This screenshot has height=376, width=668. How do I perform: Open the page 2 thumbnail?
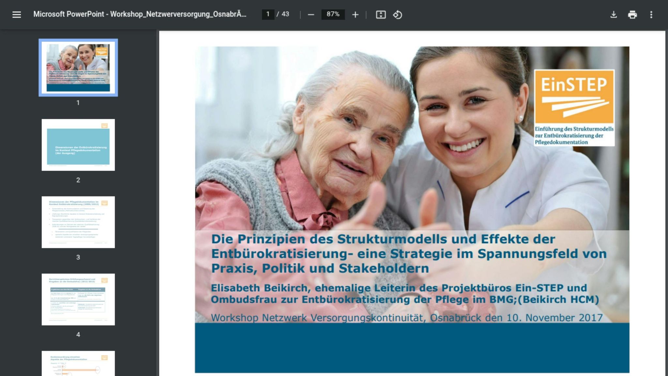[x=78, y=145]
